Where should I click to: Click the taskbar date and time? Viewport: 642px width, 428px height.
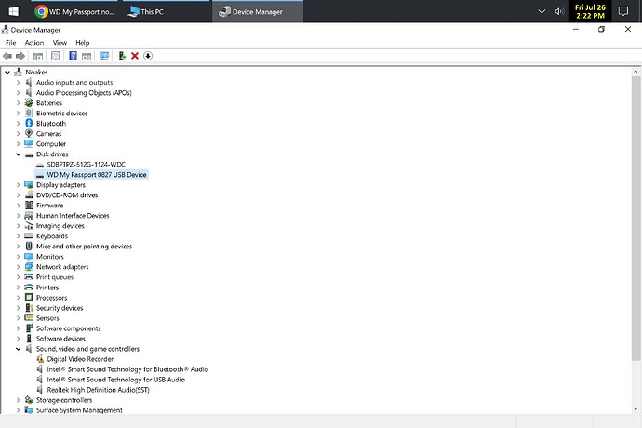(590, 11)
